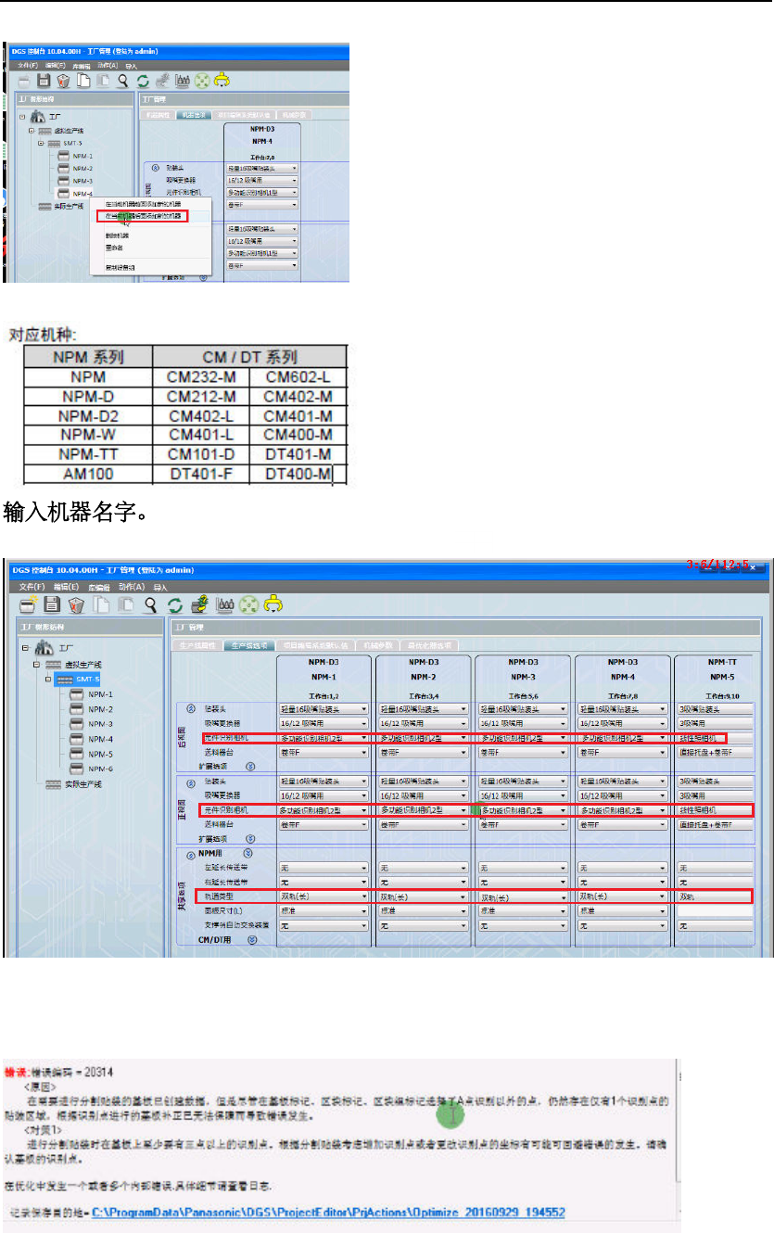This screenshot has height=1233, width=774.
Task: Click the green round optimizer icon in the NPM-6 window
Action: click(247, 604)
